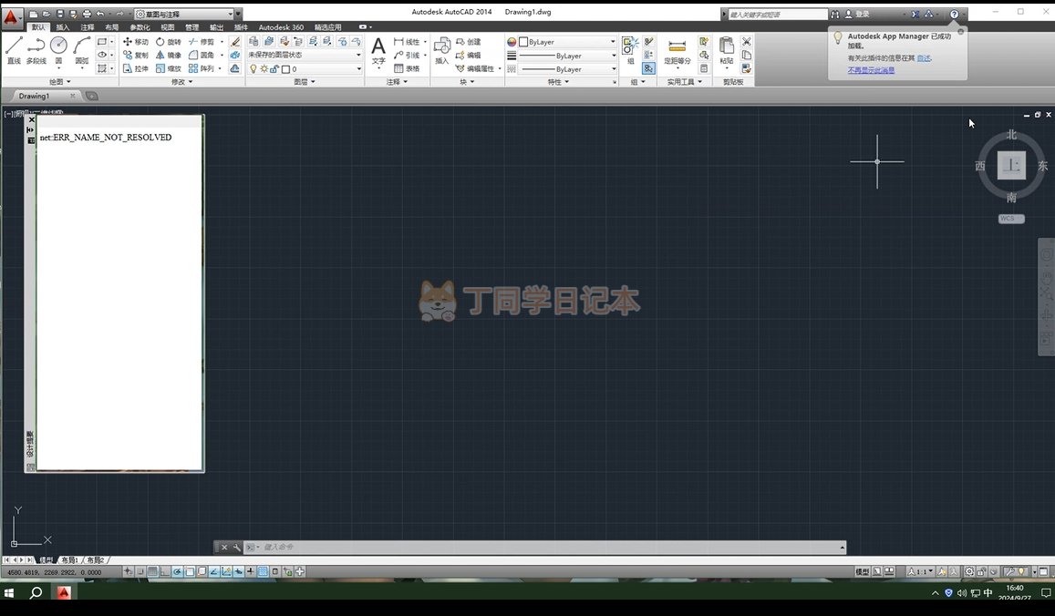Open the linetype ByLayer dropdown

pyautogui.click(x=569, y=69)
